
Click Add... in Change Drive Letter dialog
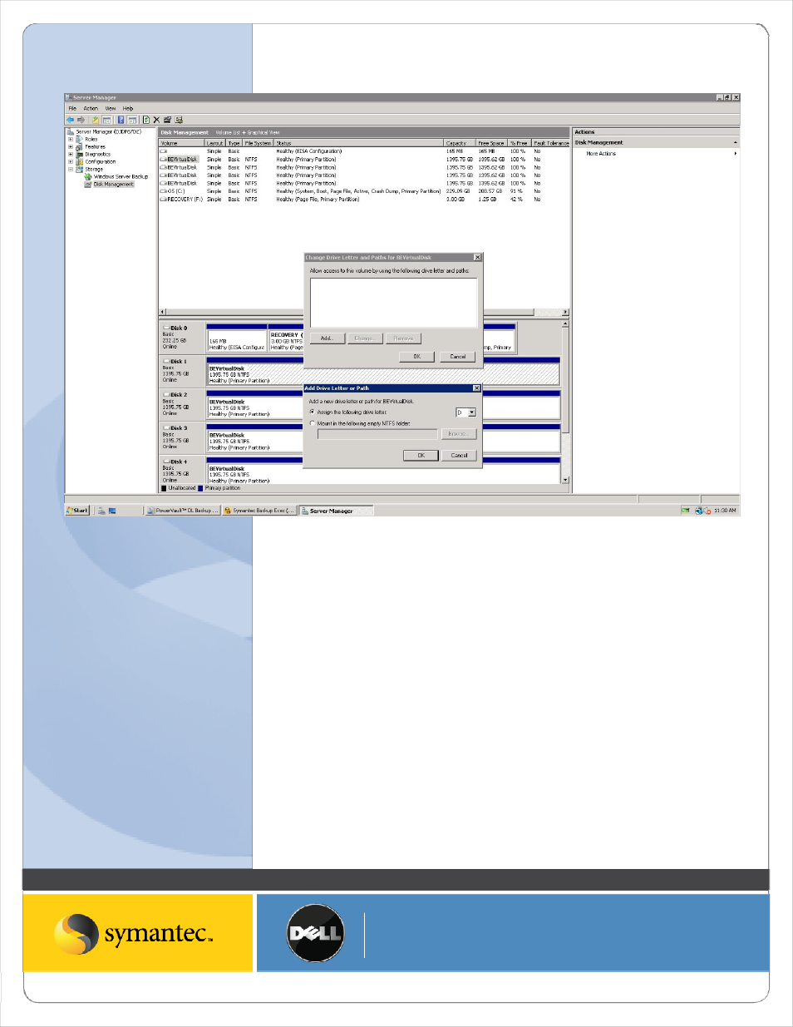(327, 338)
